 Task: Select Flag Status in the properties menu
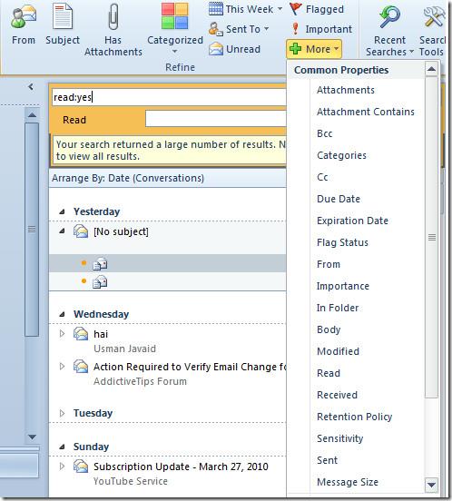click(342, 242)
